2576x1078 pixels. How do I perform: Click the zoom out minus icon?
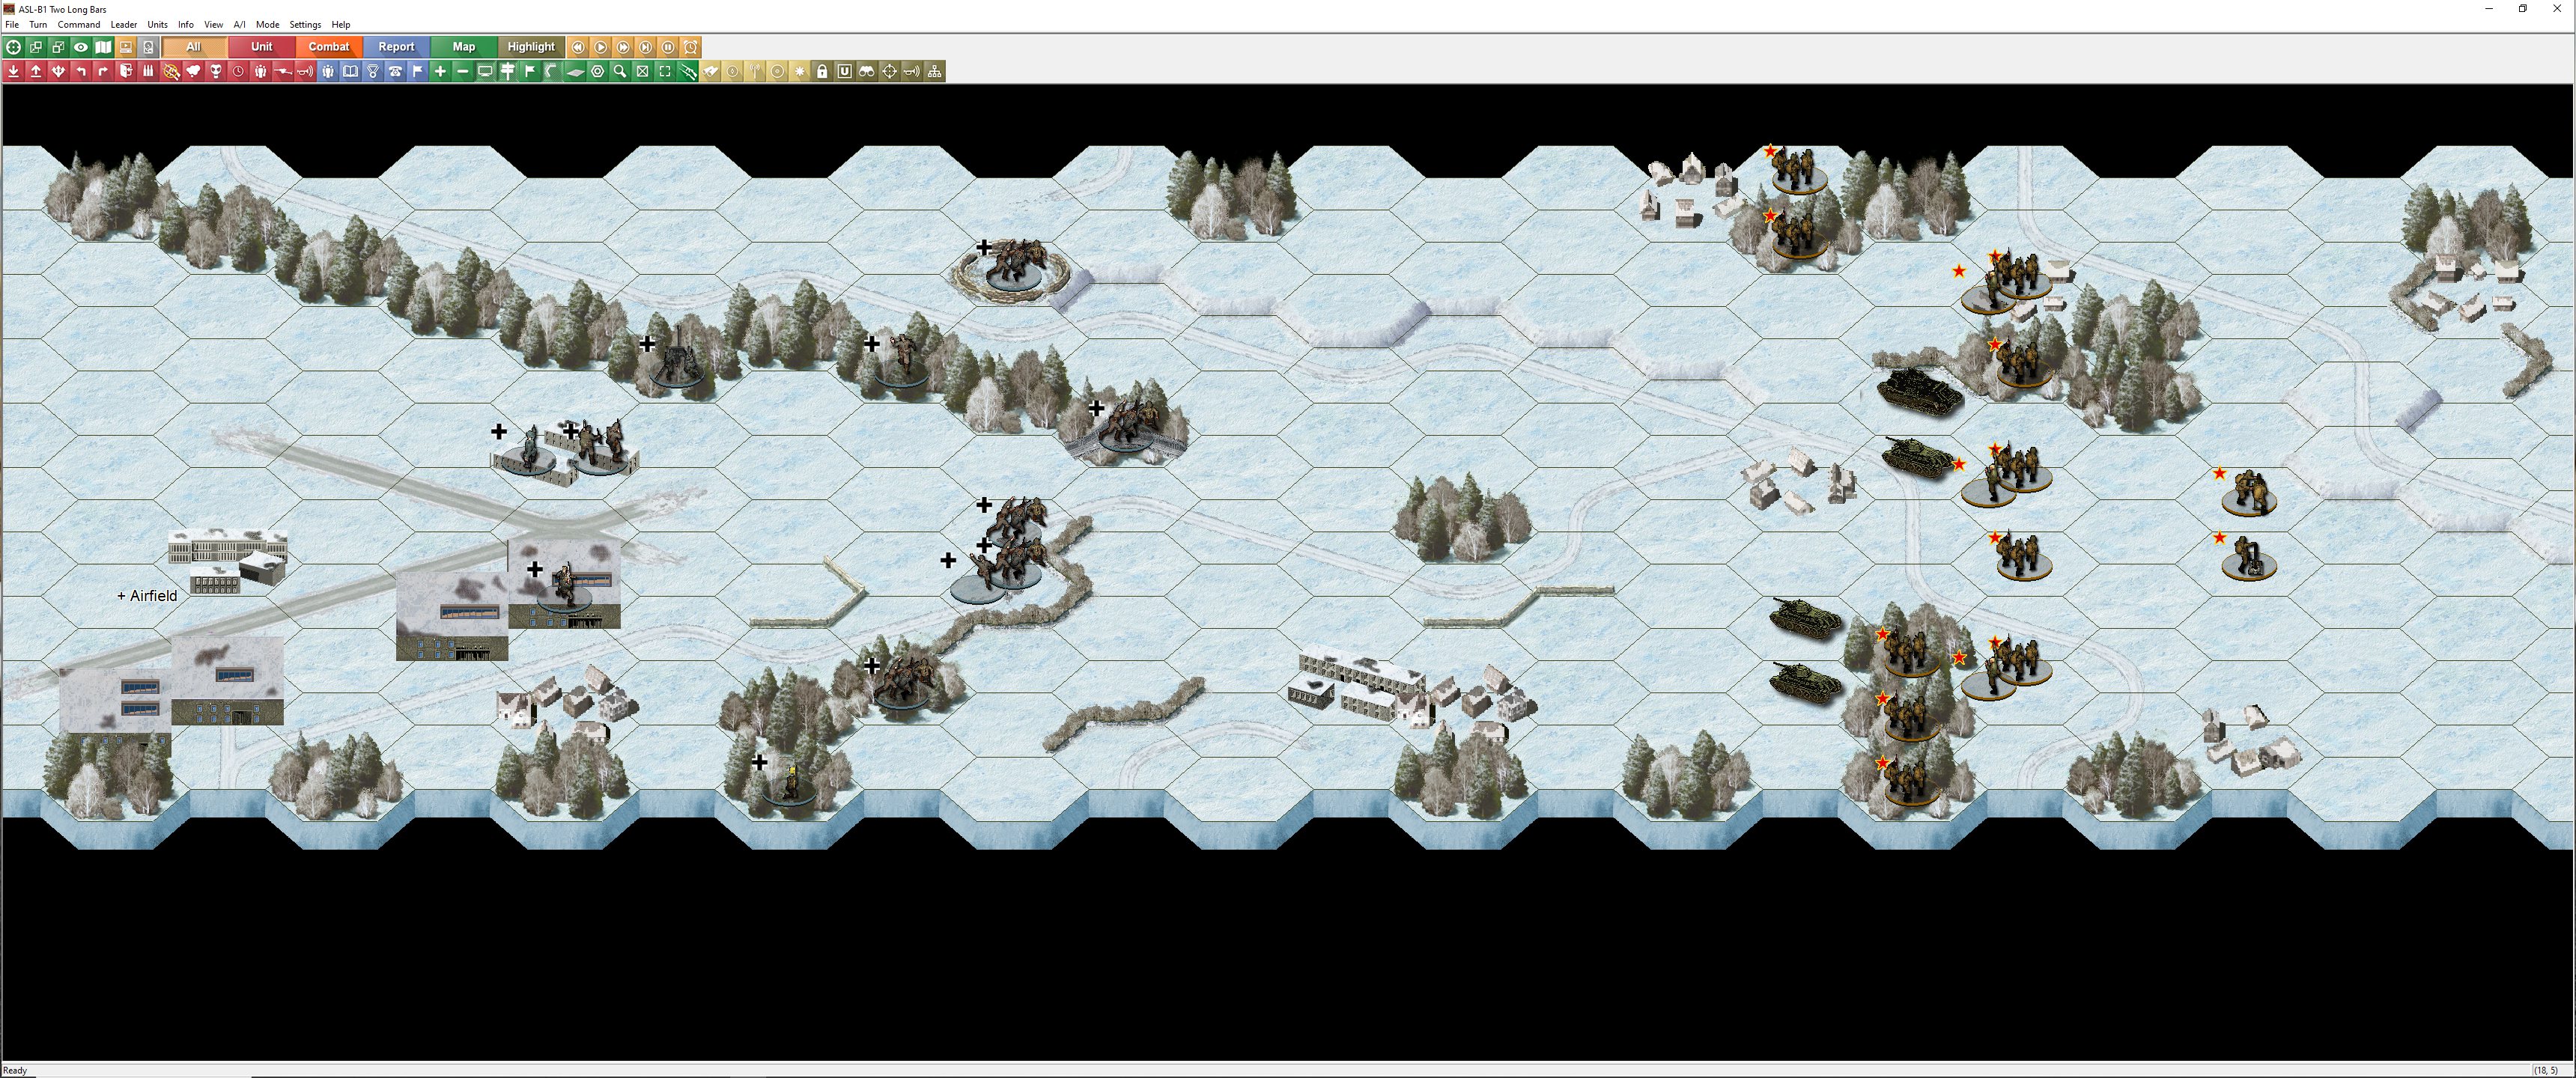pos(463,71)
